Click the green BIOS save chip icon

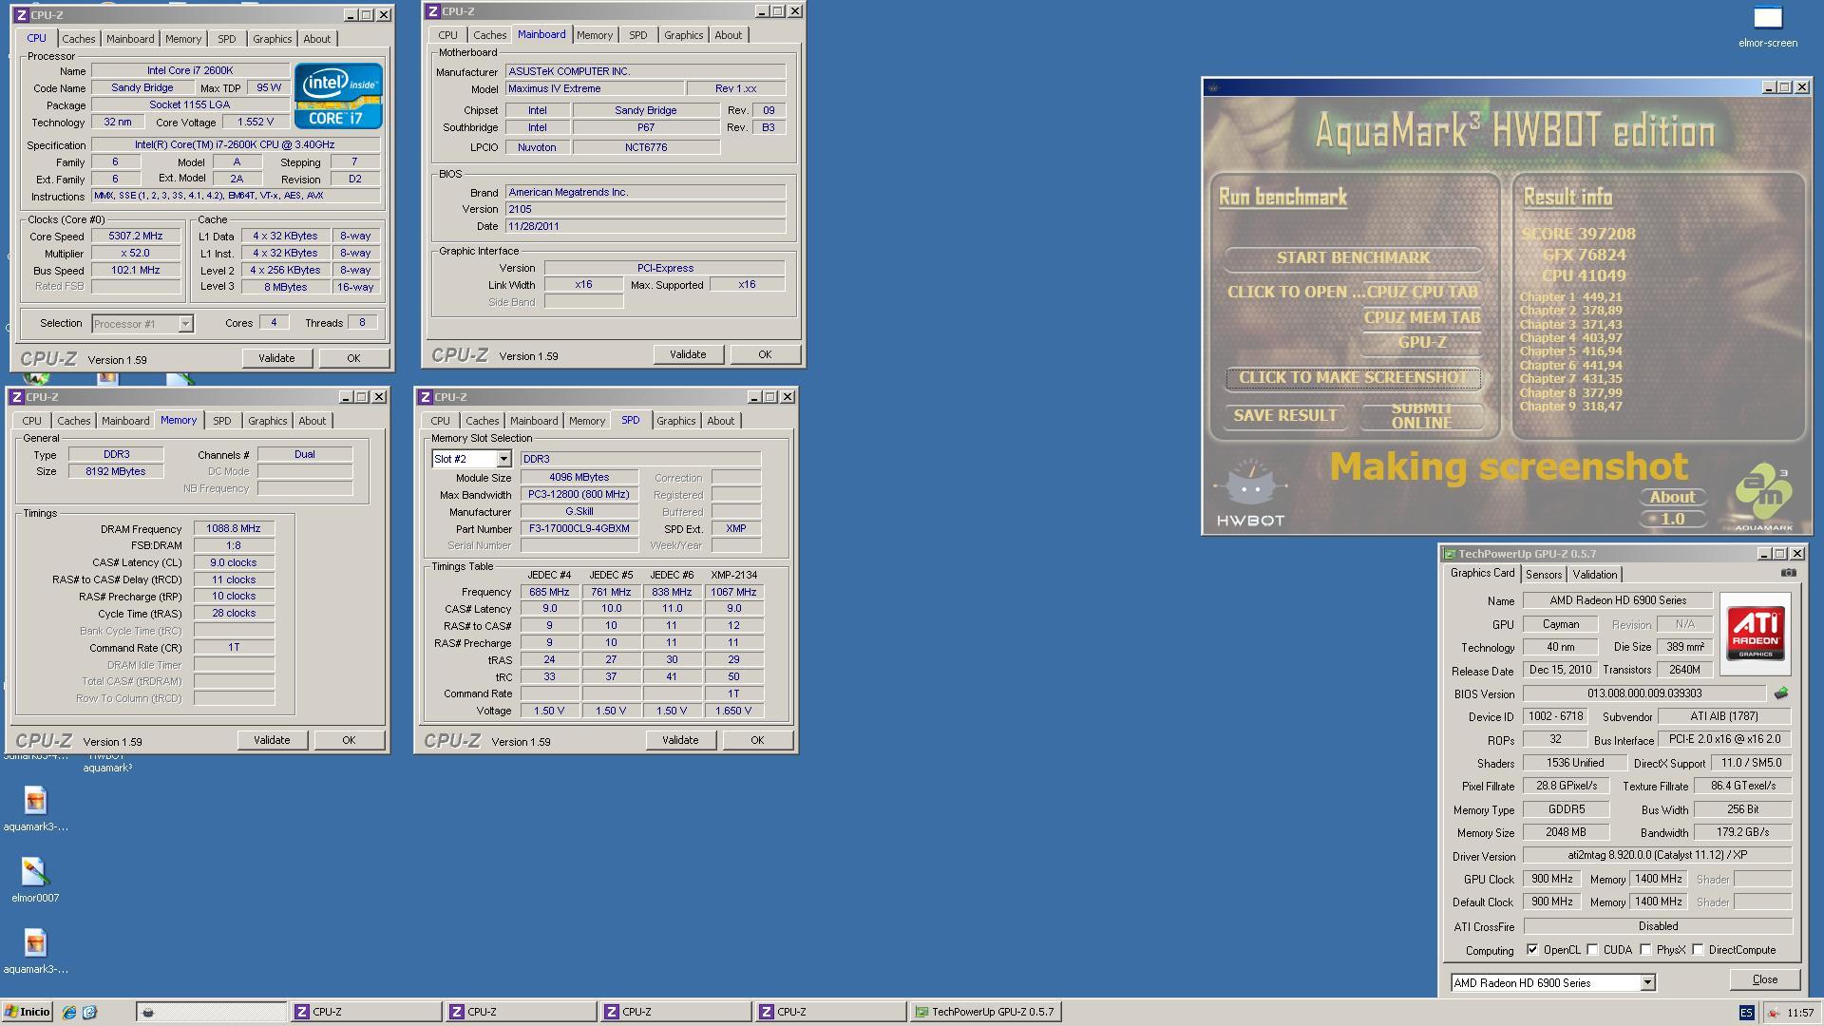1781,693
